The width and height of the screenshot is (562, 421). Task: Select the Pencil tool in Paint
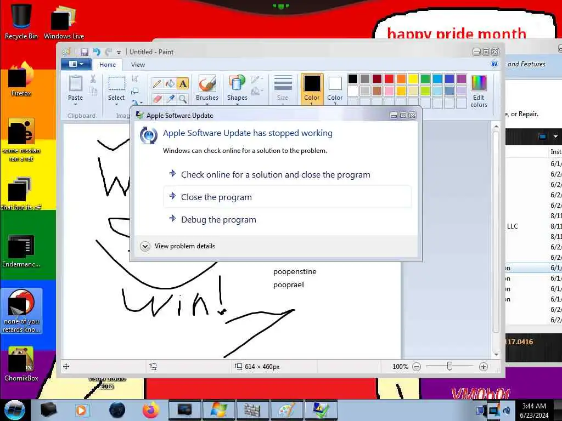(156, 84)
